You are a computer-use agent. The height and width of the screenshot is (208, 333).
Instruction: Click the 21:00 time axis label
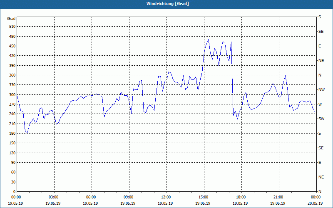pyautogui.click(x=279, y=197)
